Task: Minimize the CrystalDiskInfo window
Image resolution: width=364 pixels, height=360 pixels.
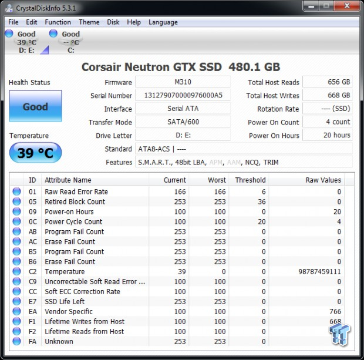Action: (x=311, y=6)
